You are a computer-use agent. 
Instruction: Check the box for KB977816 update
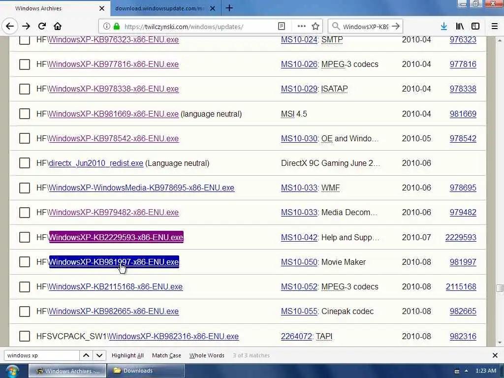[25, 64]
